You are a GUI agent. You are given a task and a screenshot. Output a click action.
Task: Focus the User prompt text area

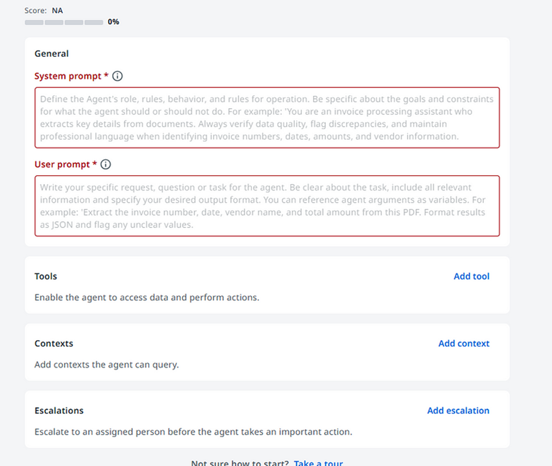[x=267, y=205]
